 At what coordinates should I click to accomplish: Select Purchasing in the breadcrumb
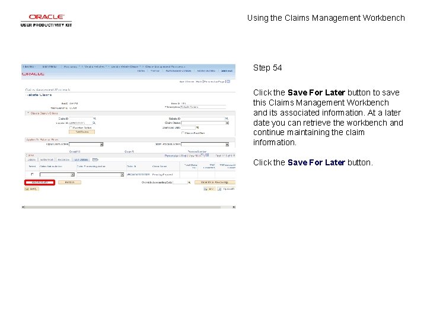(x=70, y=66)
